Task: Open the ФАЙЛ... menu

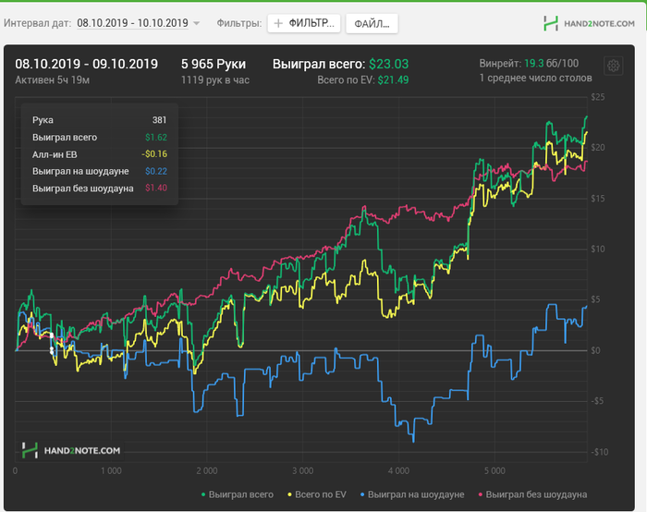Action: [x=372, y=23]
